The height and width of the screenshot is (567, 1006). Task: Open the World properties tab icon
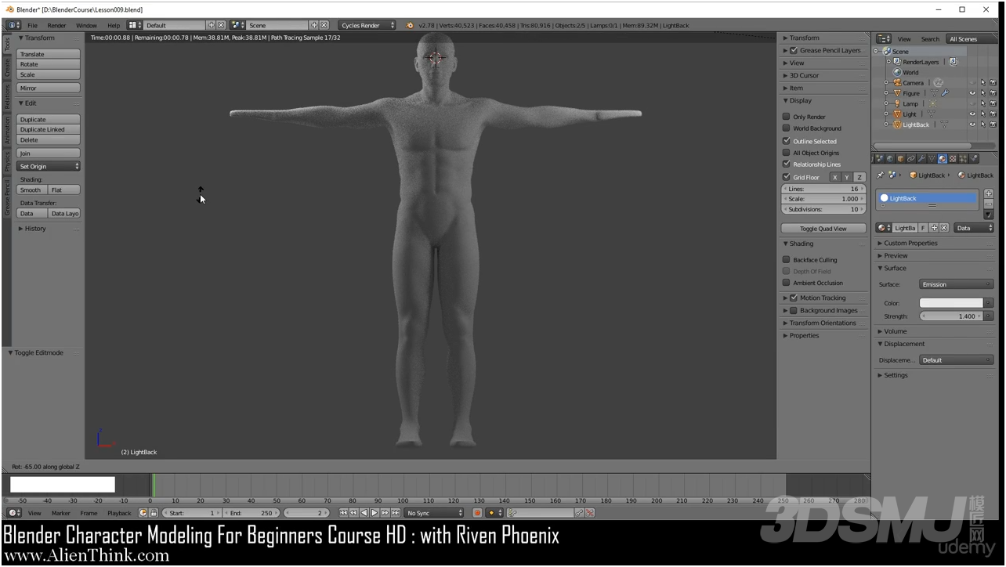point(890,158)
